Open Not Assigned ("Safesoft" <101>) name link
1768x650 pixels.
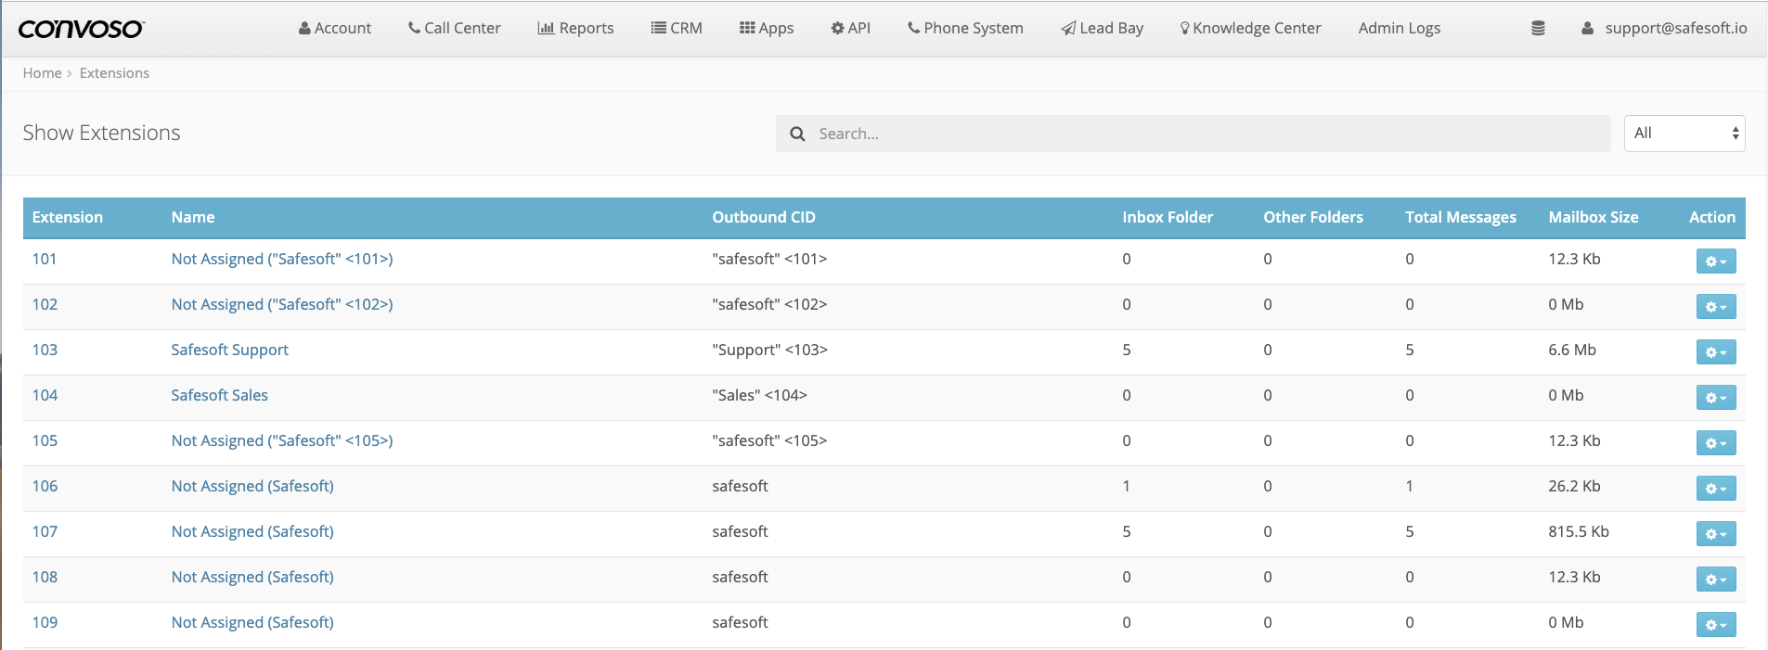tap(282, 260)
